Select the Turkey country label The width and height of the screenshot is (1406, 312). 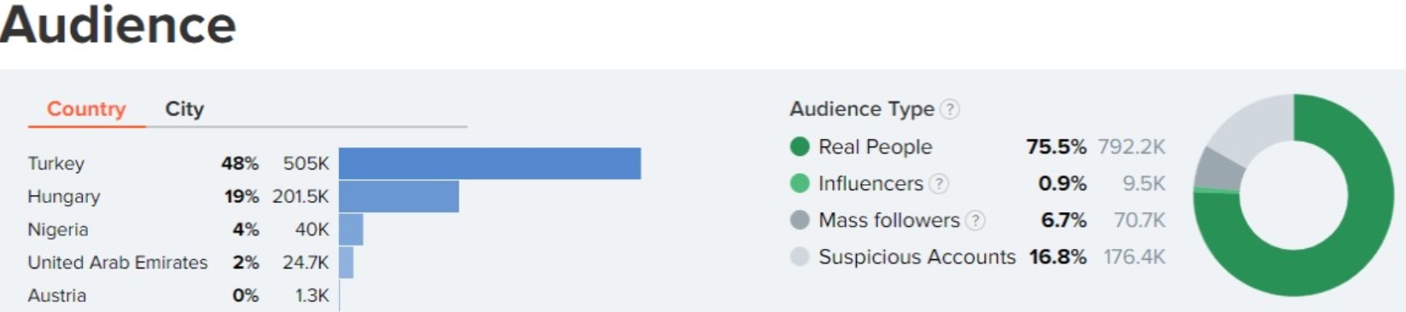coord(56,164)
